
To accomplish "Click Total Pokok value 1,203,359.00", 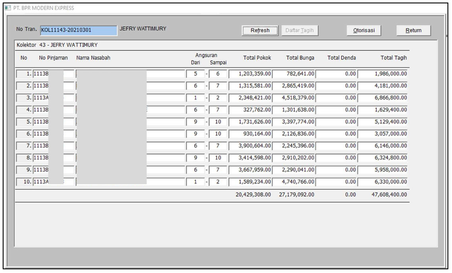I will pos(251,74).
